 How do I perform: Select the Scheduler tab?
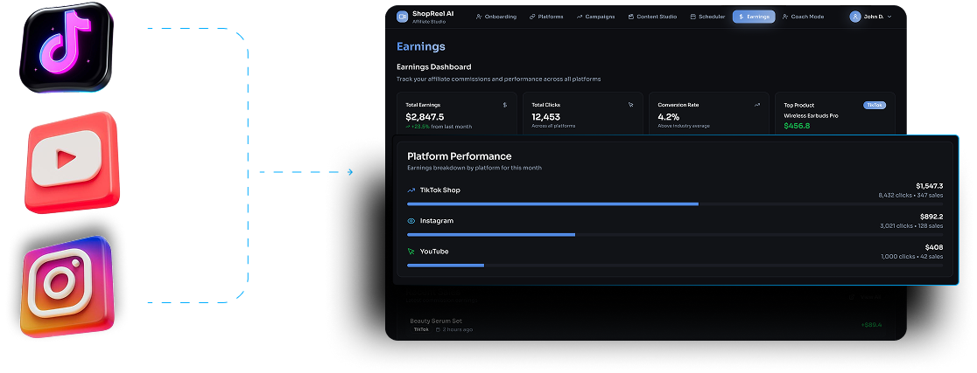707,17
